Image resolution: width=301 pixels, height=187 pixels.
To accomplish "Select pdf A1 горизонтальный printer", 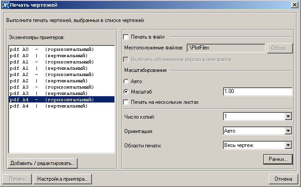I will pyautogui.click(x=62, y=62).
